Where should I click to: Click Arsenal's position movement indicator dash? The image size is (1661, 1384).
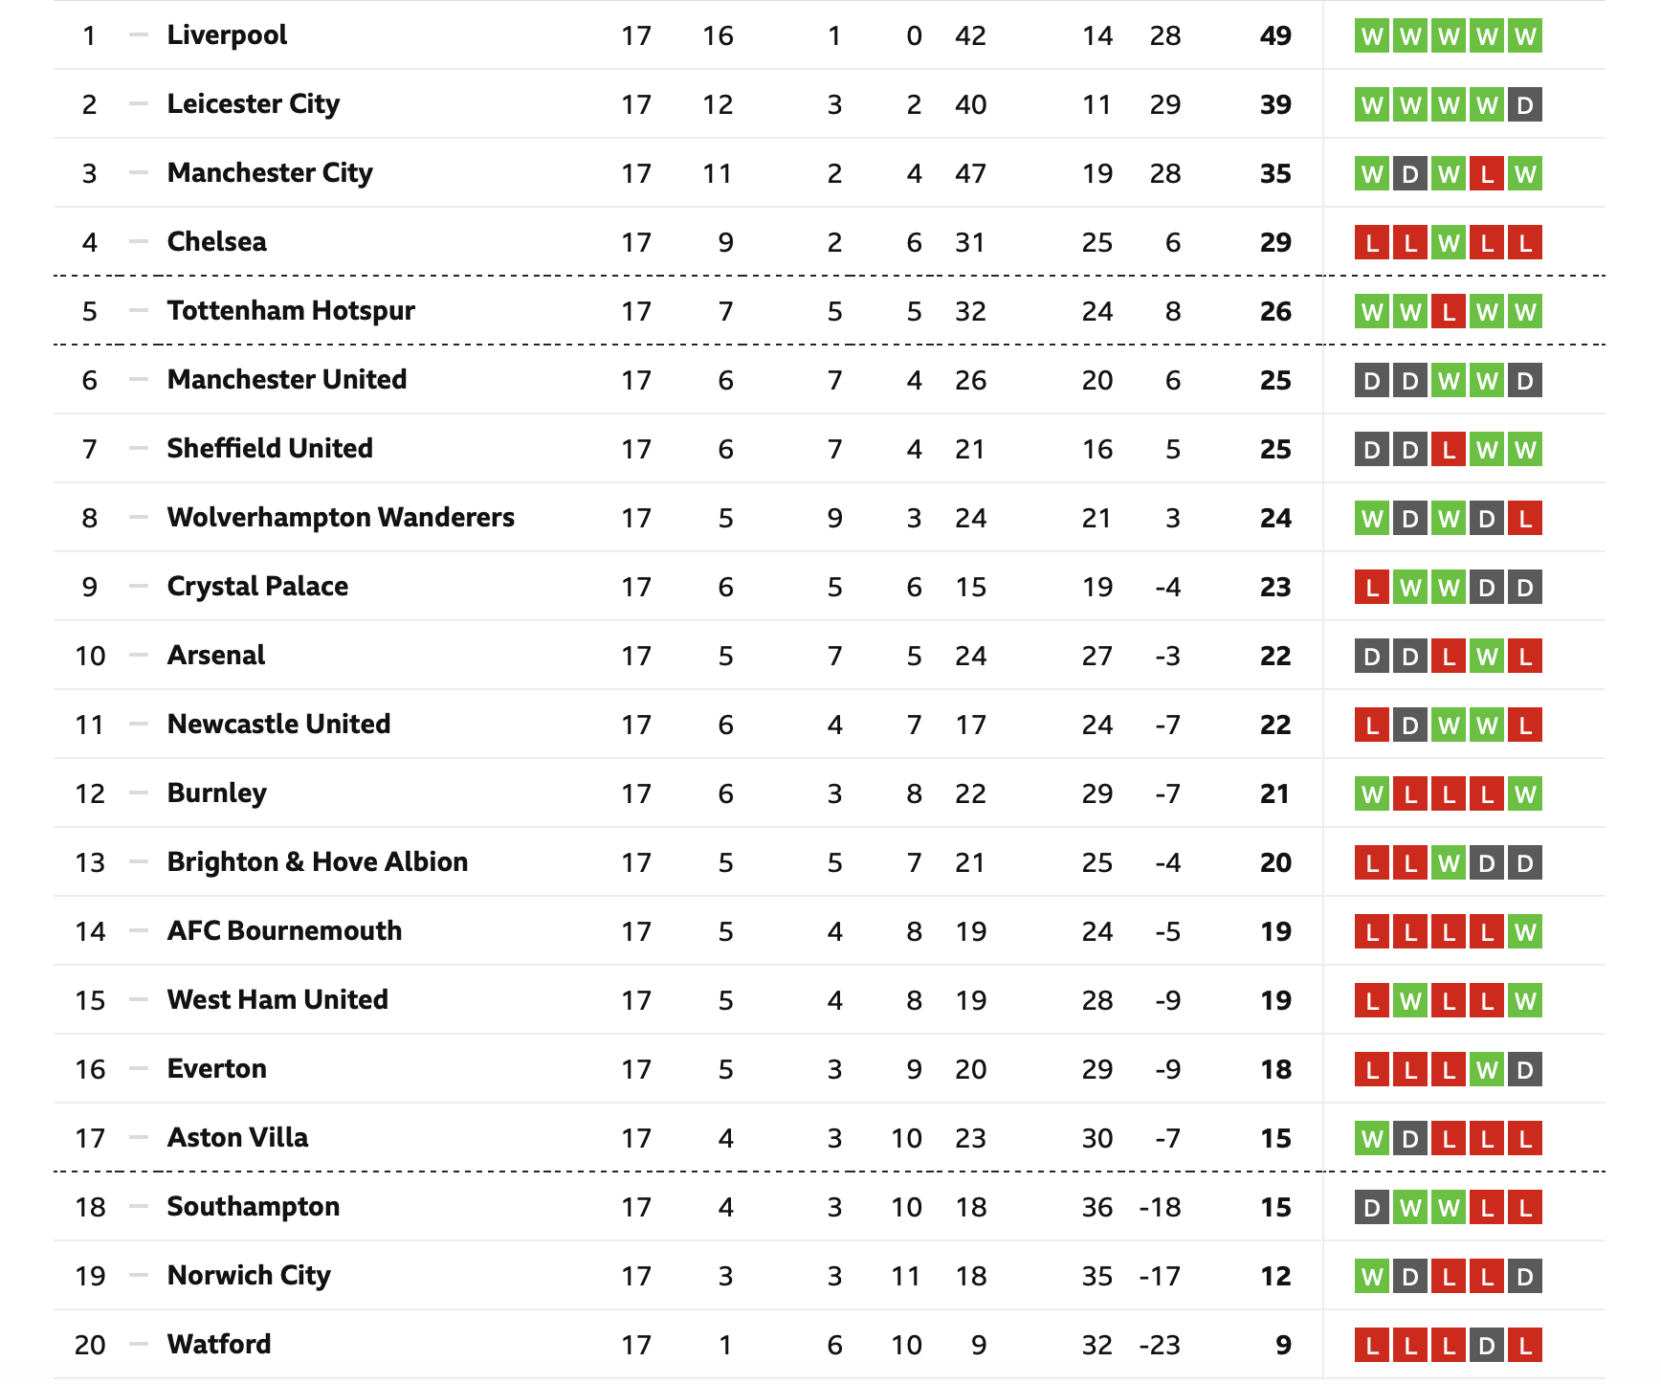pos(139,656)
